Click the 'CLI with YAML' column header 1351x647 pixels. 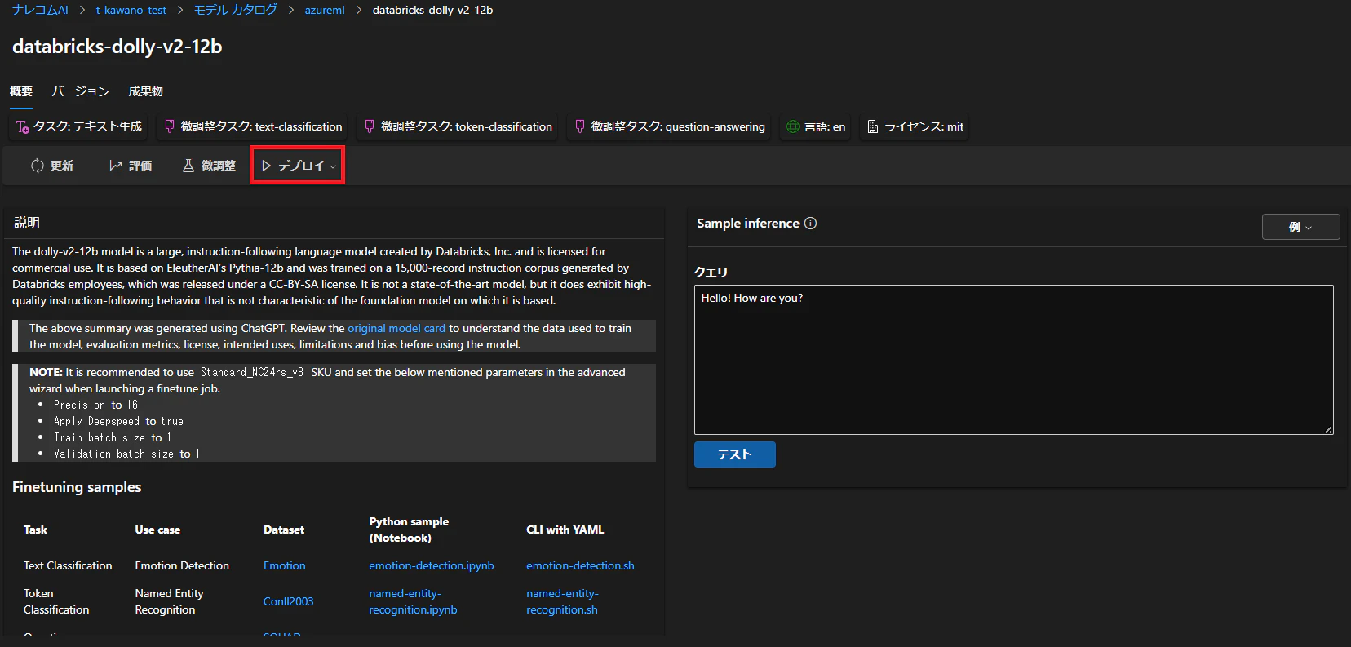click(x=565, y=530)
